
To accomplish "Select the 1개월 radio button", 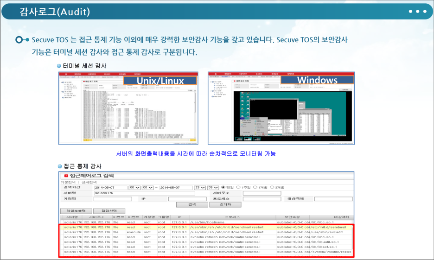I will [255, 187].
